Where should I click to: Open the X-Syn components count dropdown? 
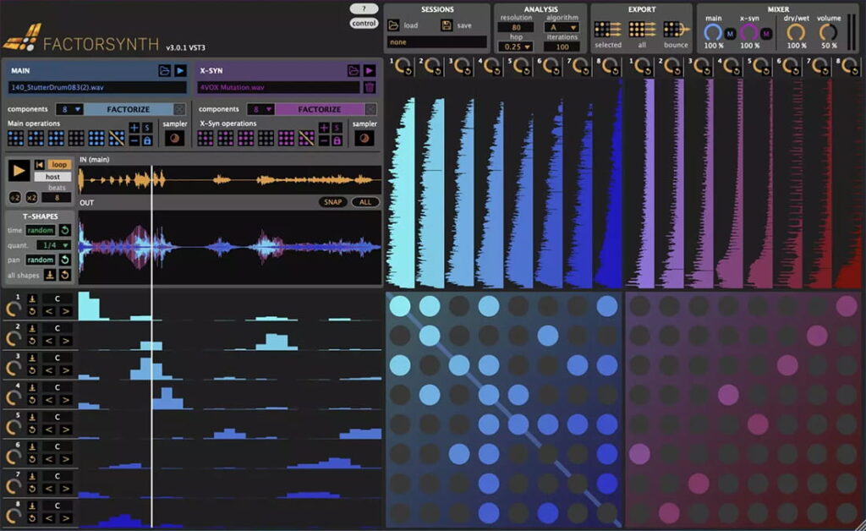click(260, 109)
